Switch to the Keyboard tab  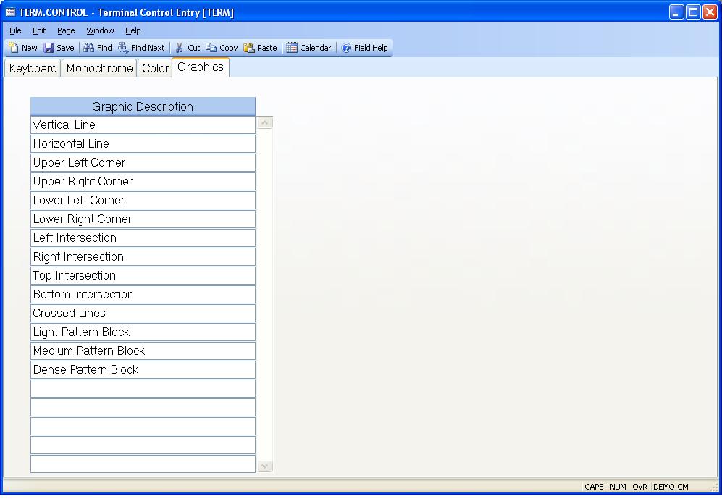[x=33, y=68]
